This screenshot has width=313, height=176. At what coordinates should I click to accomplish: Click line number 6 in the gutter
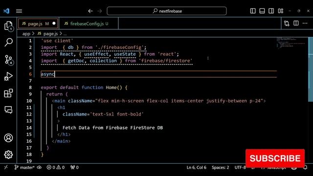click(x=30, y=74)
